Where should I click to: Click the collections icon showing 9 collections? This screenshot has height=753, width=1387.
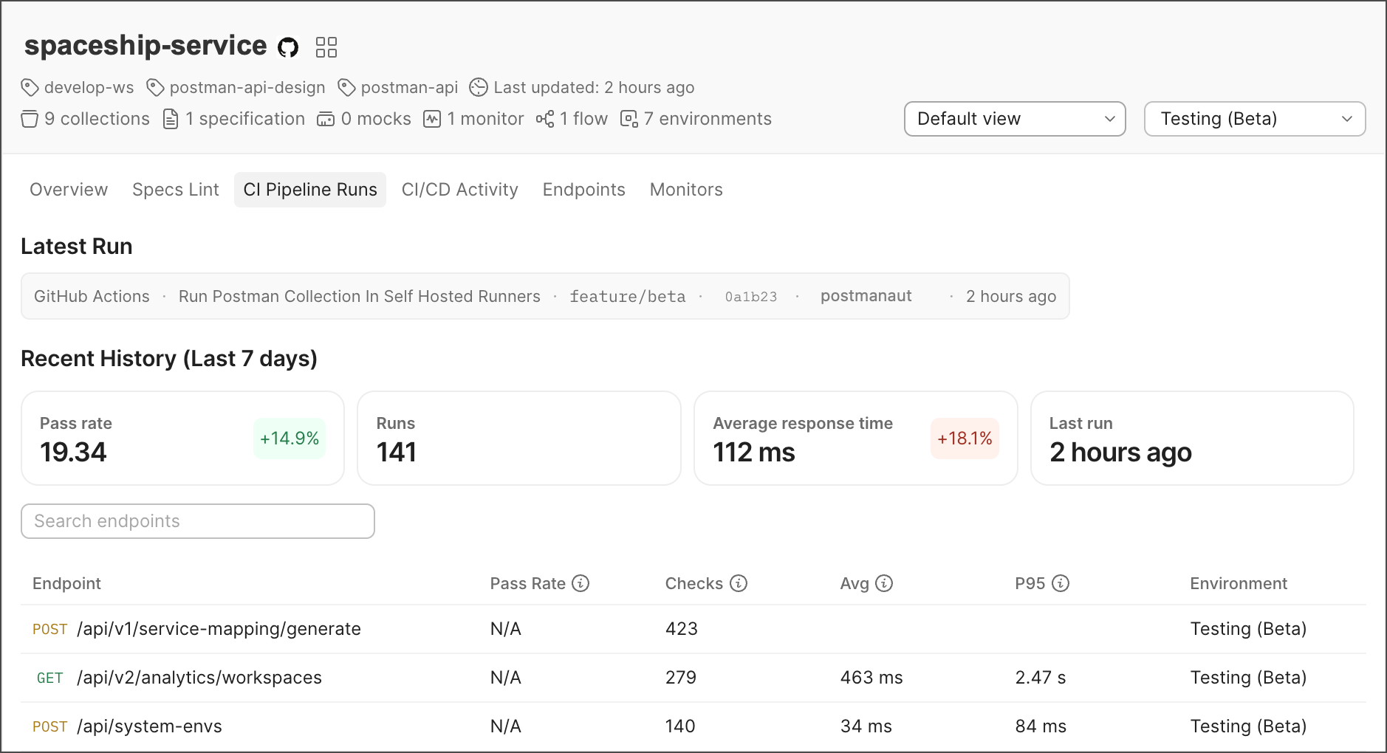[x=29, y=119]
